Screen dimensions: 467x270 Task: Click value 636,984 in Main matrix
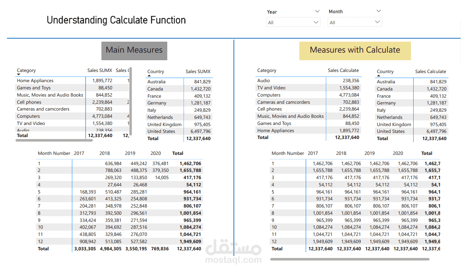point(114,164)
